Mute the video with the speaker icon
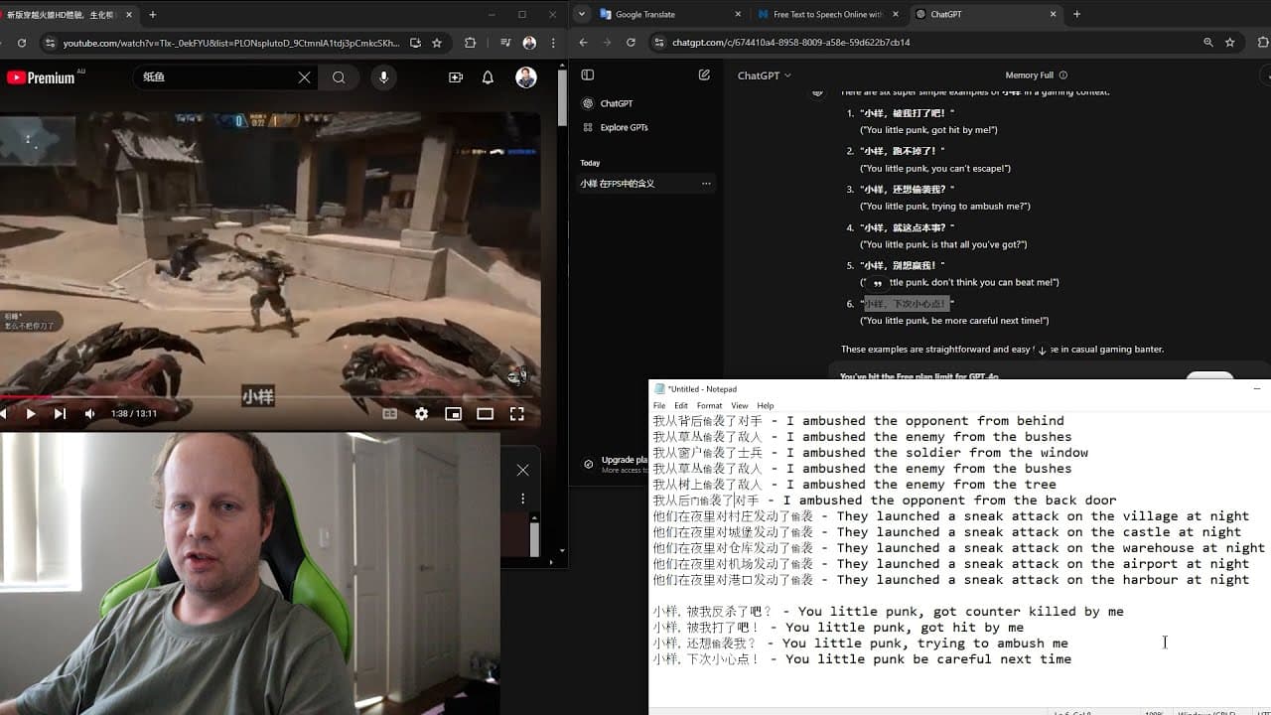Image resolution: width=1271 pixels, height=715 pixels. click(89, 414)
